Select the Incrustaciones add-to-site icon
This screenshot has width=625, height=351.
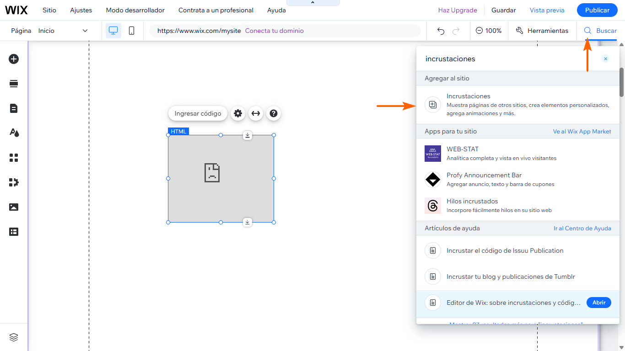click(x=433, y=105)
